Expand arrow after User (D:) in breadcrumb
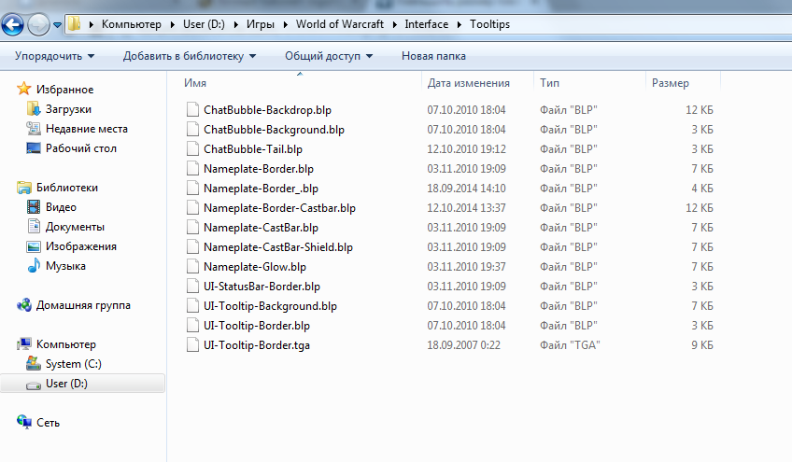 click(235, 24)
